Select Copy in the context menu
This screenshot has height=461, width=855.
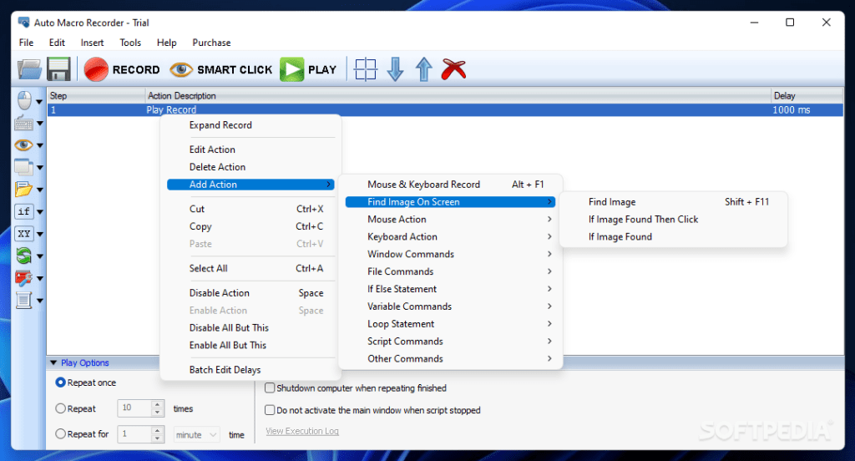[x=250, y=226]
